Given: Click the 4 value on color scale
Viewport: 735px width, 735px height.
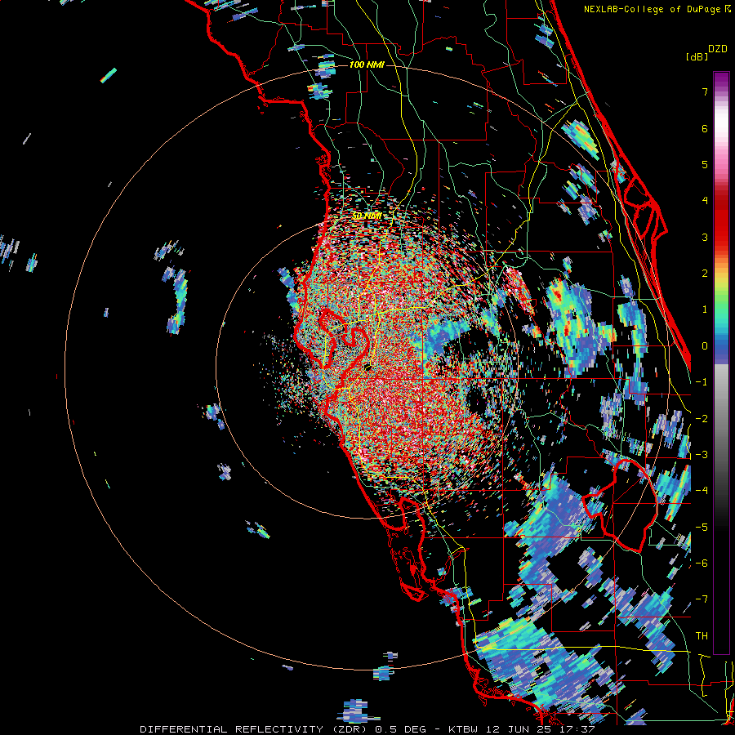Looking at the screenshot, I should point(705,201).
